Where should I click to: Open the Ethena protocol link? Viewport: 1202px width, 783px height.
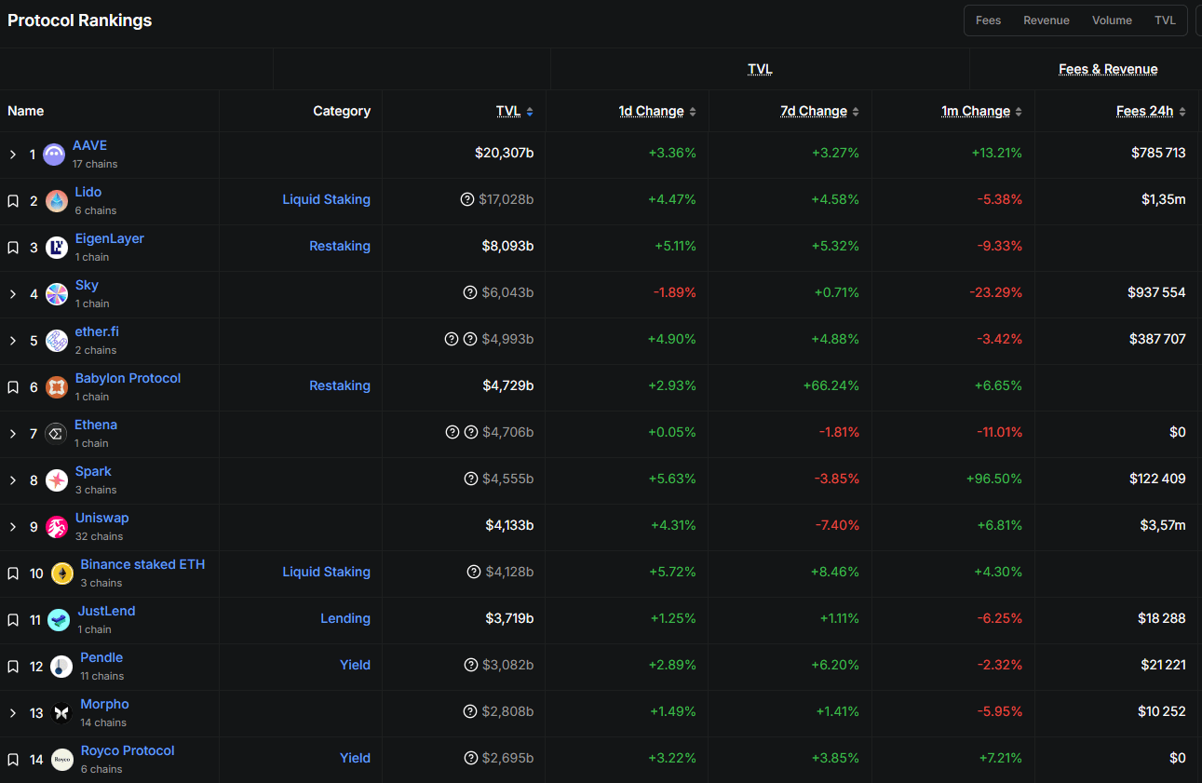96,425
